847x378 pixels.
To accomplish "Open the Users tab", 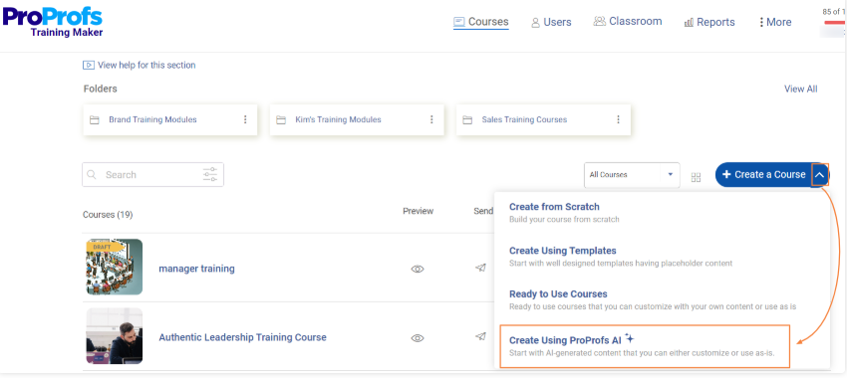I will 551,22.
